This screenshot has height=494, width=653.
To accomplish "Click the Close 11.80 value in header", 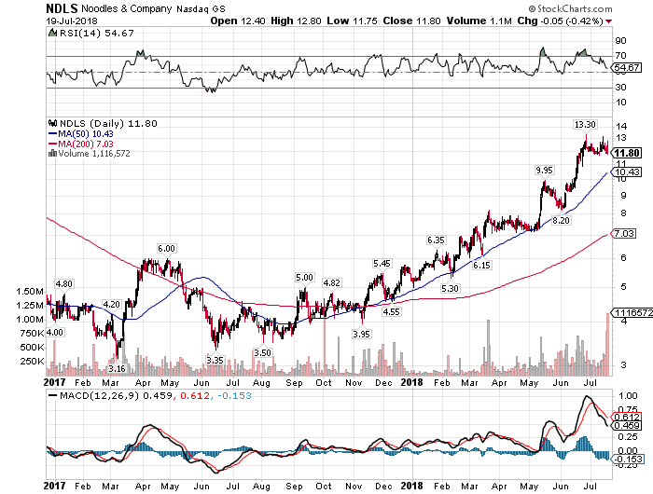I will (x=411, y=21).
